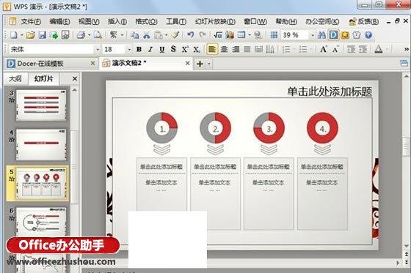Switch to the 大纲 tab

point(15,79)
